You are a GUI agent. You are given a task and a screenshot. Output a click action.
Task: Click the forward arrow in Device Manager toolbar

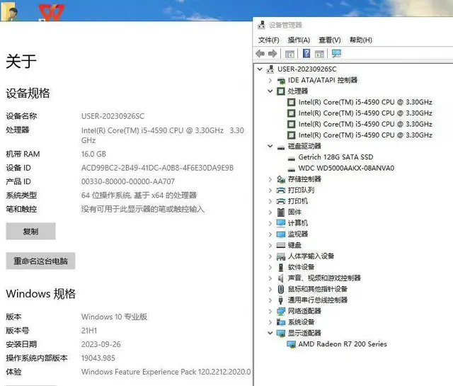tap(273, 54)
